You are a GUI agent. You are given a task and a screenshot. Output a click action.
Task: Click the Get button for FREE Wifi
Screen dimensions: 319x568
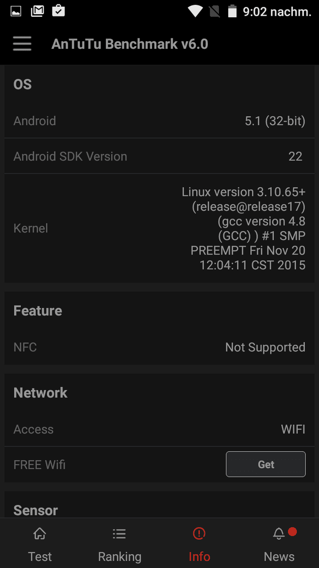[266, 464]
